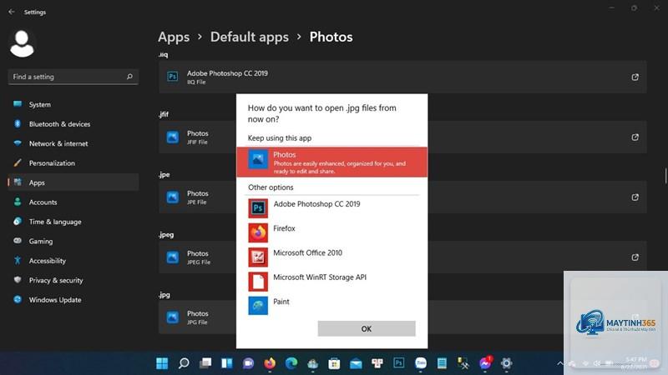Open System settings in the sidebar
Viewport: 668px width, 375px height.
[73, 104]
